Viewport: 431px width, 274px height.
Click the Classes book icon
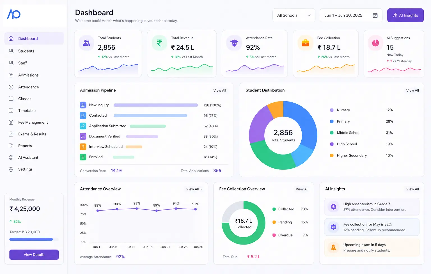click(11, 99)
